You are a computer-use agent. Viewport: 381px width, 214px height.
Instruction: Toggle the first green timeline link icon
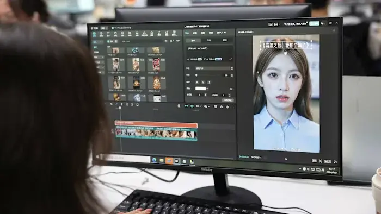click(186, 106)
